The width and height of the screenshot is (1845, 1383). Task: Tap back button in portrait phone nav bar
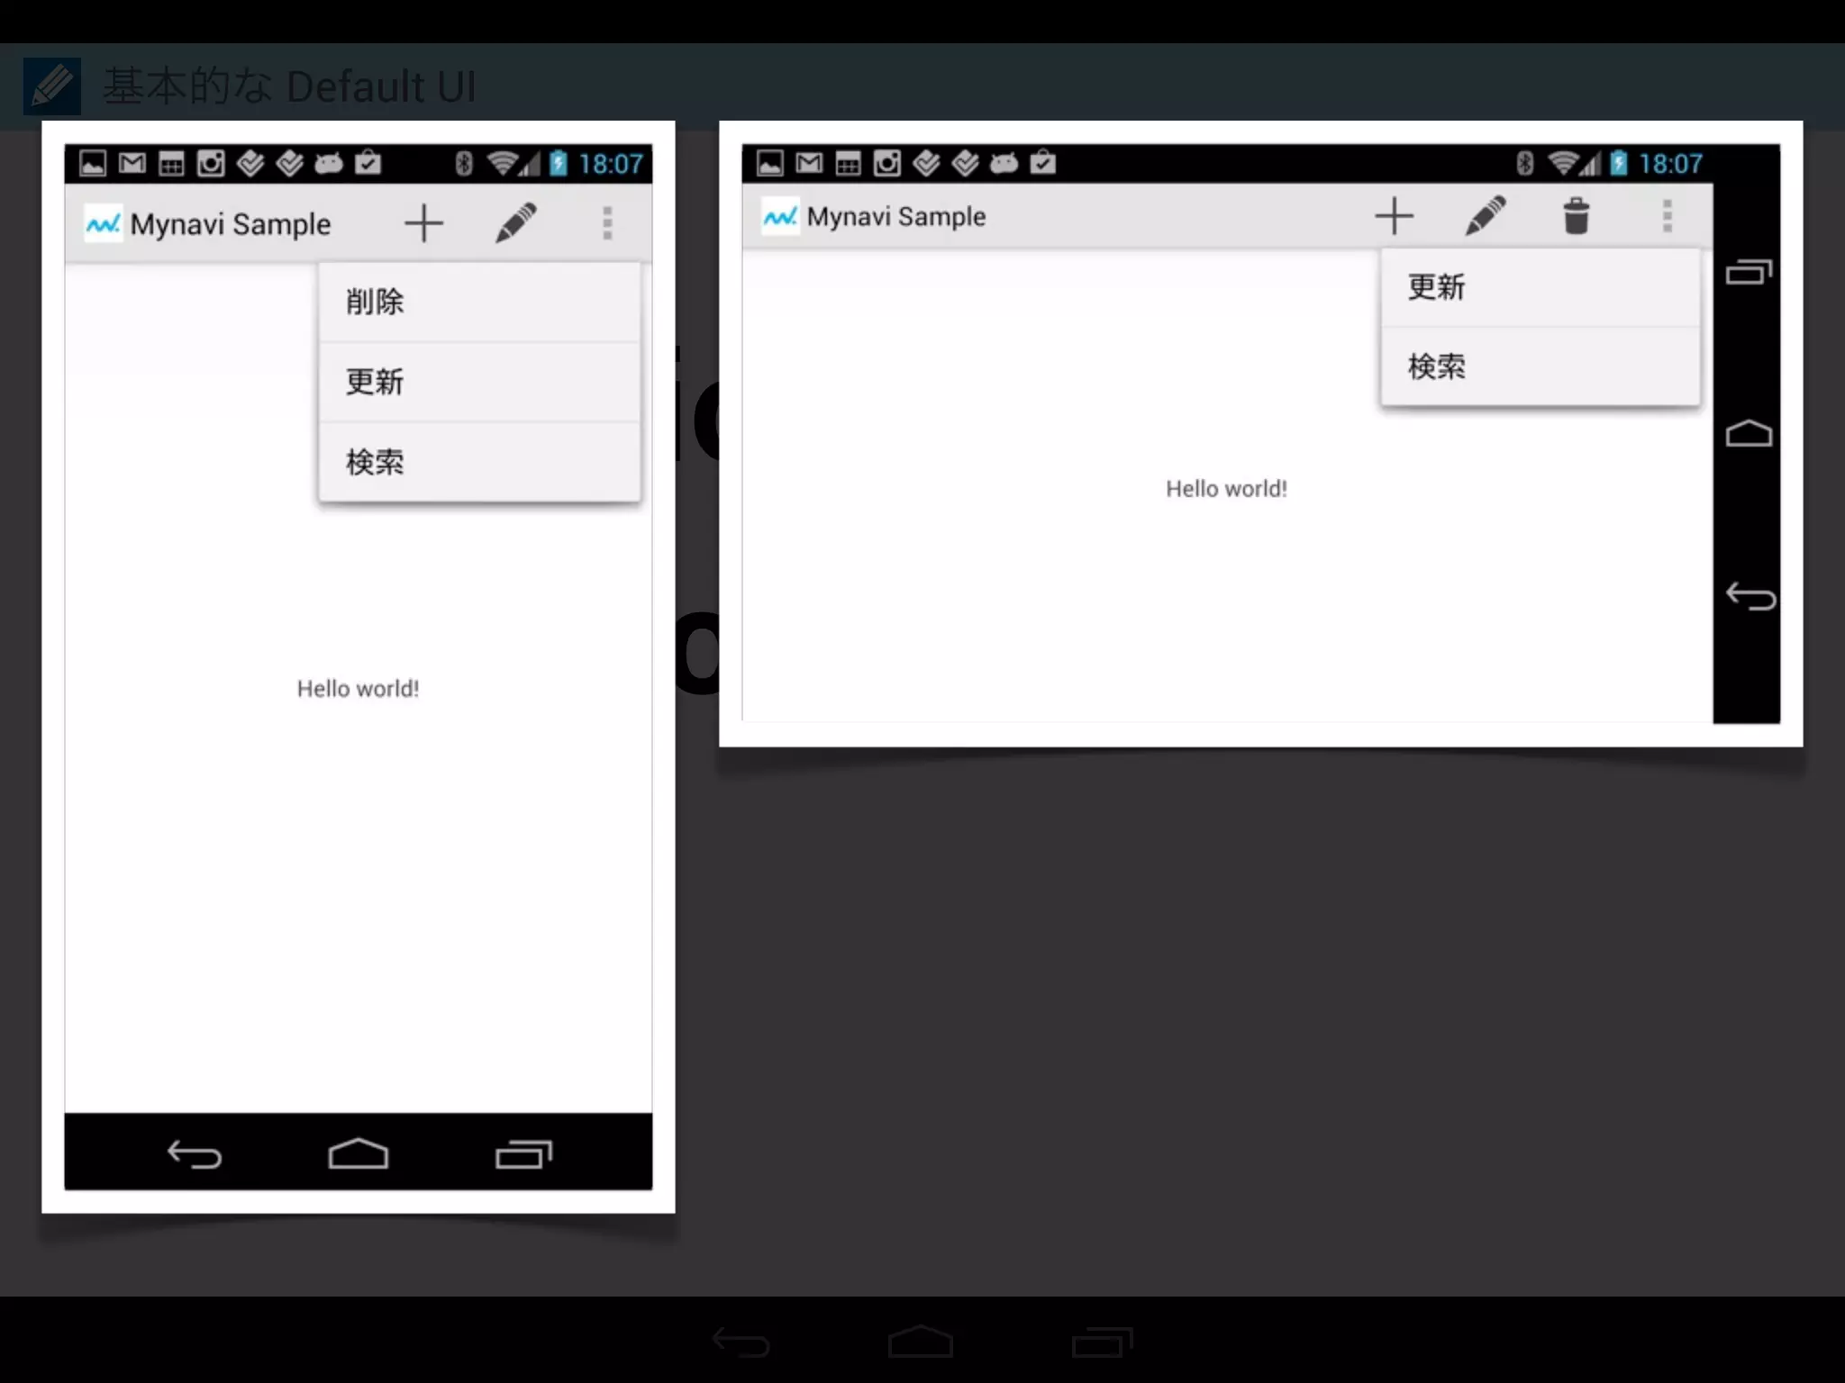pos(195,1153)
